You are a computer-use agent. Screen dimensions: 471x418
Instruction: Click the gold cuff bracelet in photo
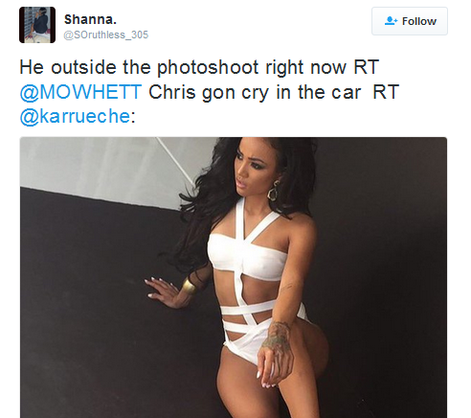189,286
